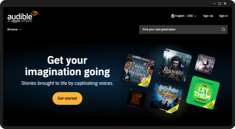Close the Audible window
This screenshot has width=235, height=129.
click(x=225, y=4)
